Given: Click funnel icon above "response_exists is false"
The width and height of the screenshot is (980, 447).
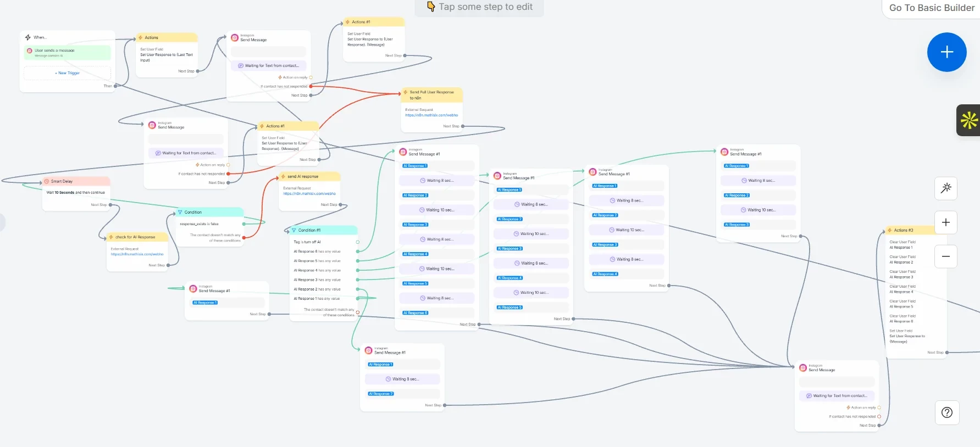Looking at the screenshot, I should pos(180,212).
